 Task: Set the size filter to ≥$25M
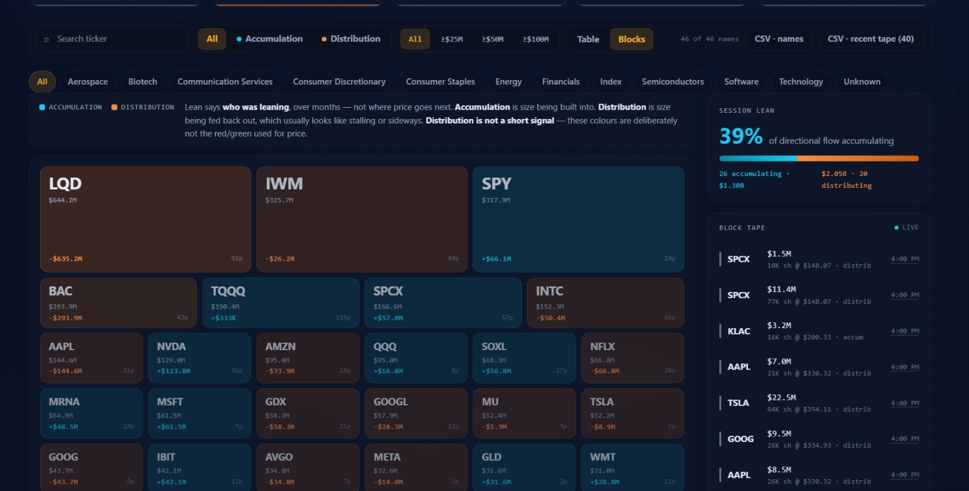point(452,39)
